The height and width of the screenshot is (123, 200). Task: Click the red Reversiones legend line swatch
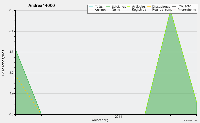pos(174,10)
